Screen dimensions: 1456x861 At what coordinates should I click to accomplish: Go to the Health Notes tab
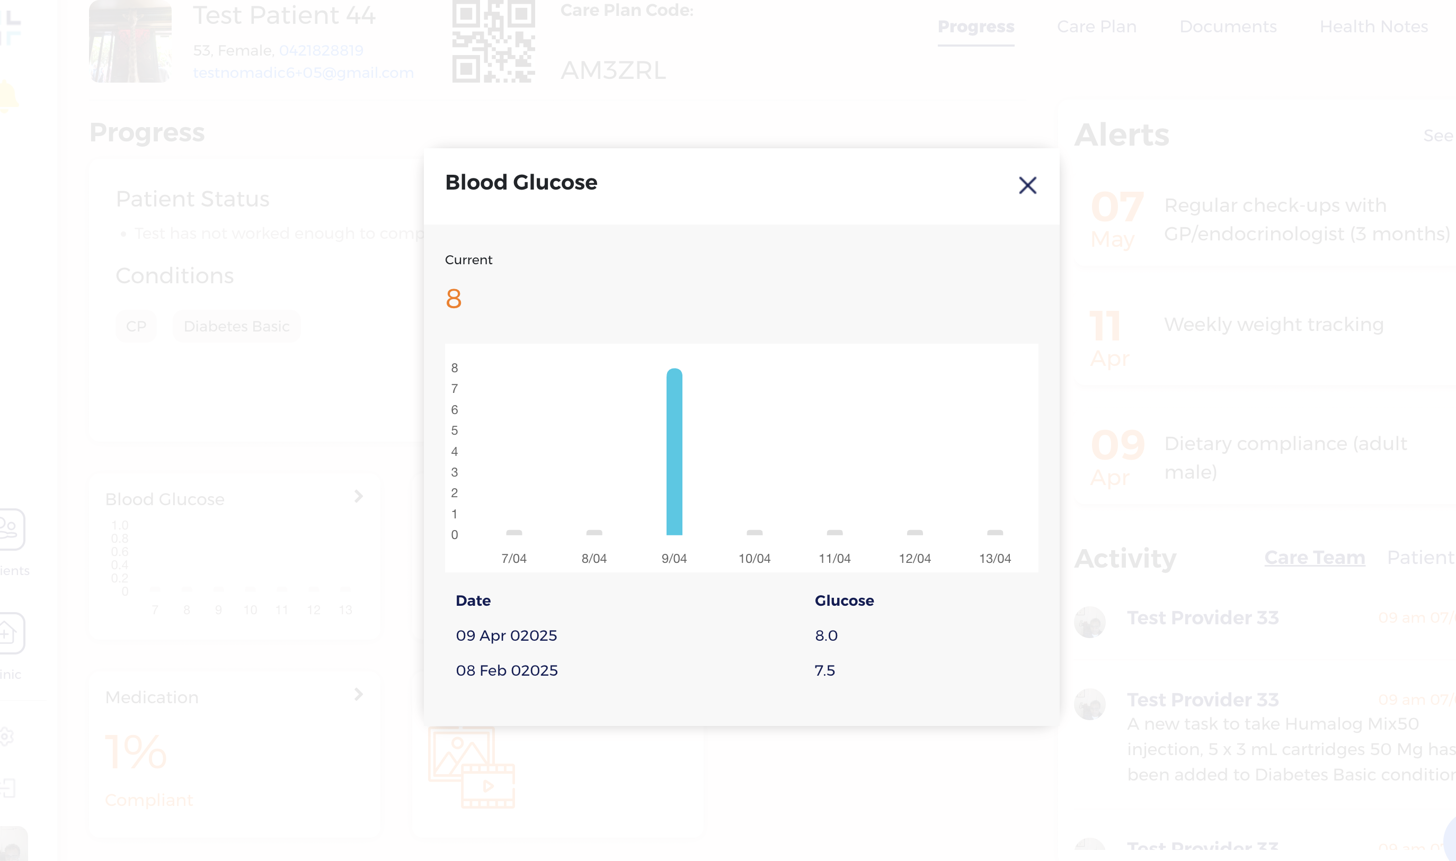point(1373,26)
